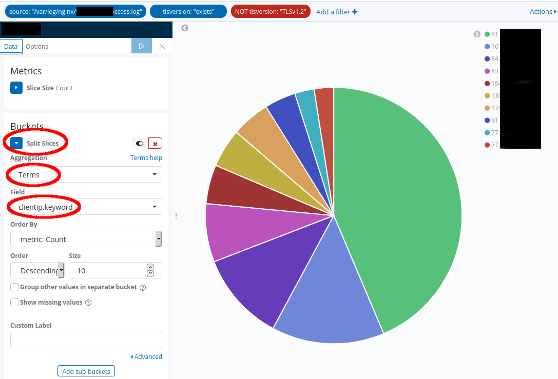Focus the Custom Label input field
This screenshot has width=558, height=379.
tap(86, 340)
